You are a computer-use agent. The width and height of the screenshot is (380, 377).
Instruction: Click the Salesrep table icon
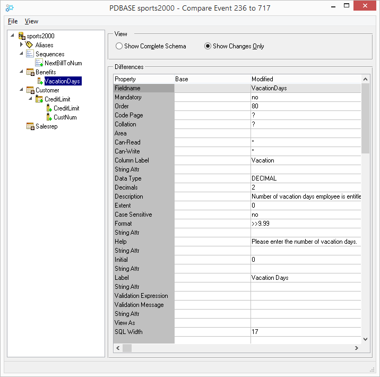tap(30, 126)
